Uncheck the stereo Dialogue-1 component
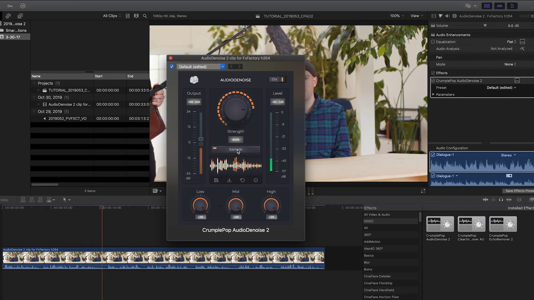Image resolution: width=534 pixels, height=300 pixels. point(433,155)
